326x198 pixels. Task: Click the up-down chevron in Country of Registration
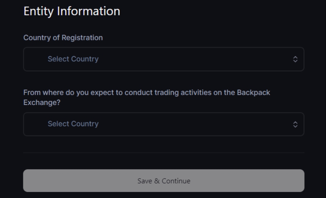[x=295, y=59]
